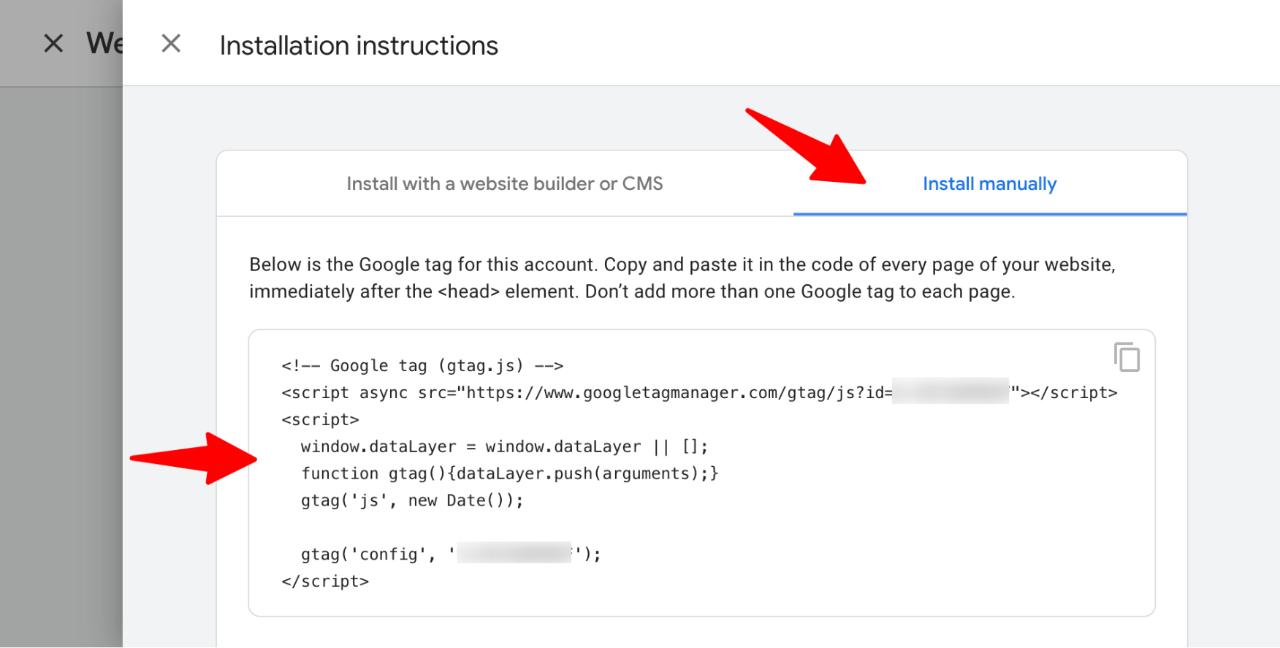
Task: Click the opening <script> tag line
Action: (x=320, y=420)
